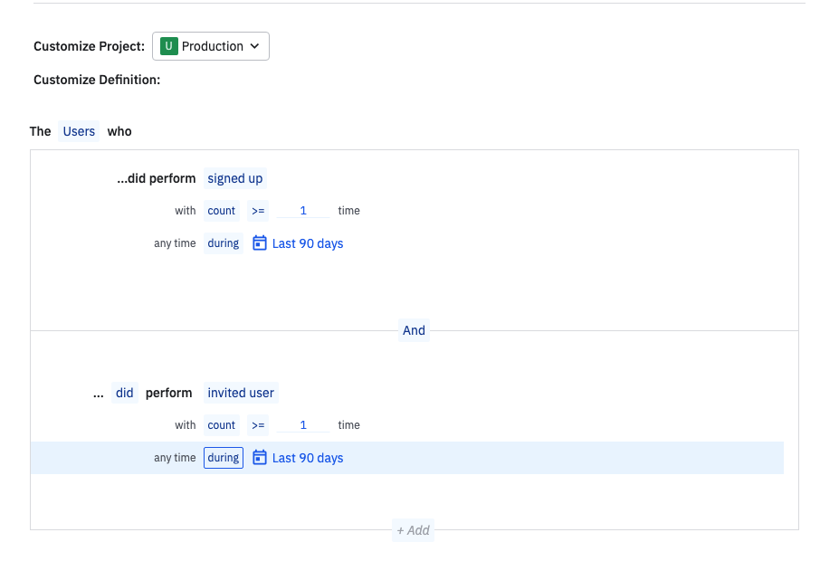Change the Users cohort type selector
The image size is (839, 561).
(79, 131)
